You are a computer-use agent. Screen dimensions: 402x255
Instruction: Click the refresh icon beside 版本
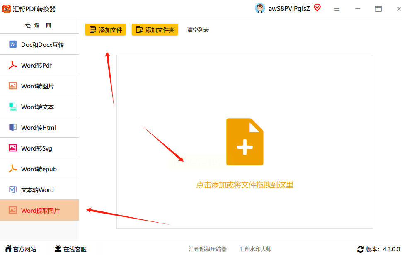tap(361, 249)
